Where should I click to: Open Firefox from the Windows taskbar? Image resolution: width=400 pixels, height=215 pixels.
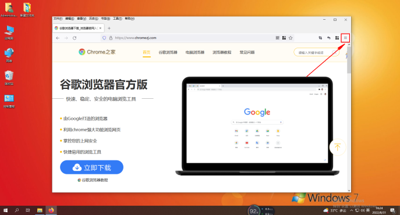pos(51,210)
